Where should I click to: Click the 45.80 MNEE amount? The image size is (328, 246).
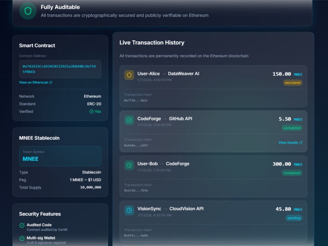point(289,209)
